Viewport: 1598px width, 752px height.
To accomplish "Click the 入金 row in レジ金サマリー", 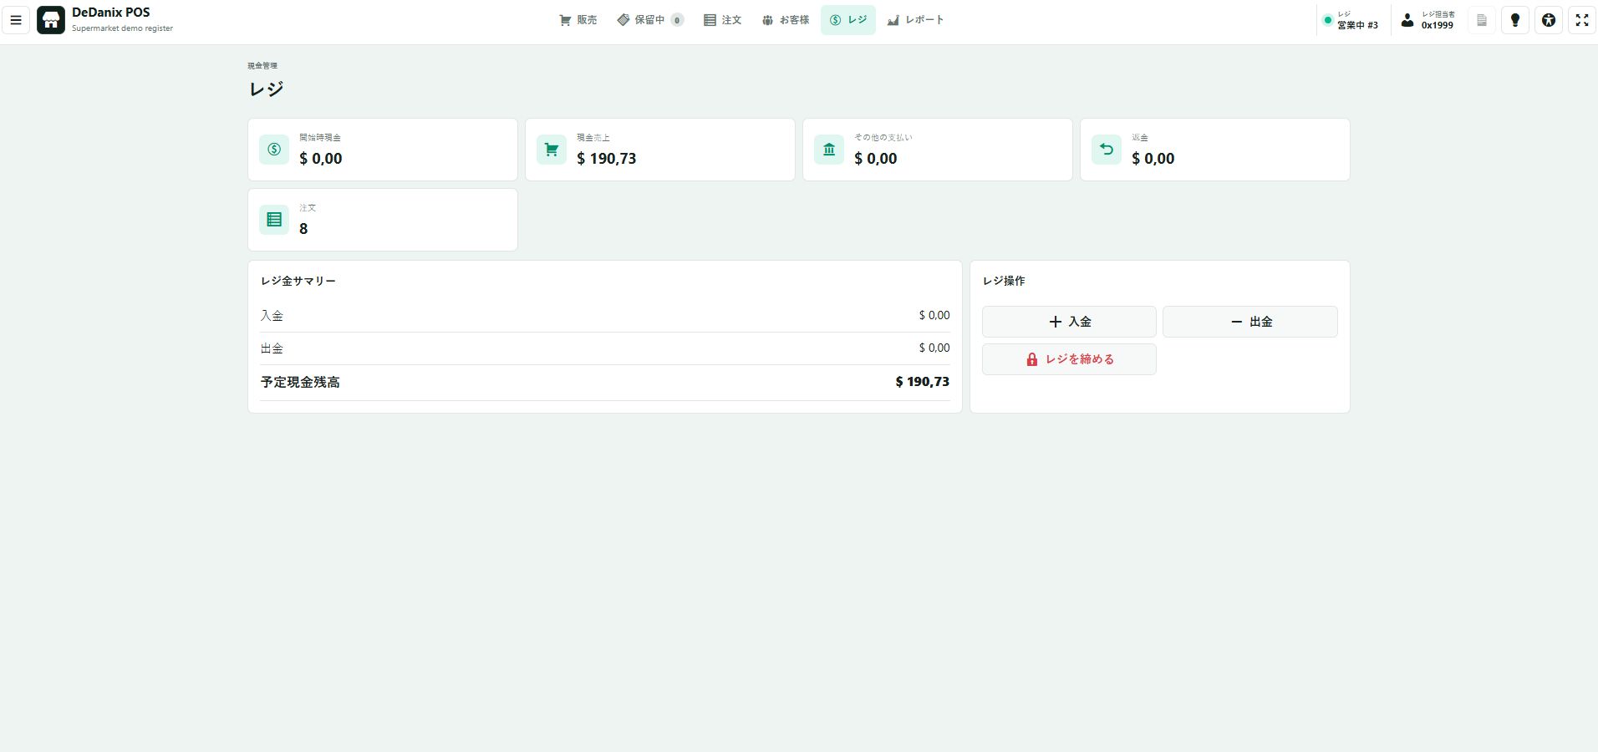I will point(605,316).
